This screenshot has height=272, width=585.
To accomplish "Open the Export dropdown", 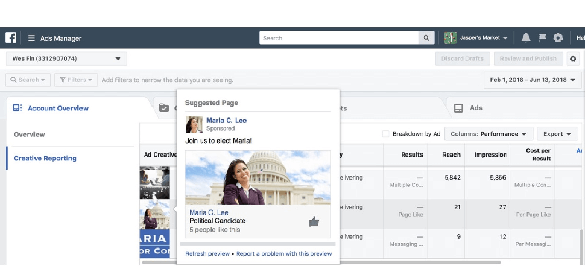I will 557,134.
